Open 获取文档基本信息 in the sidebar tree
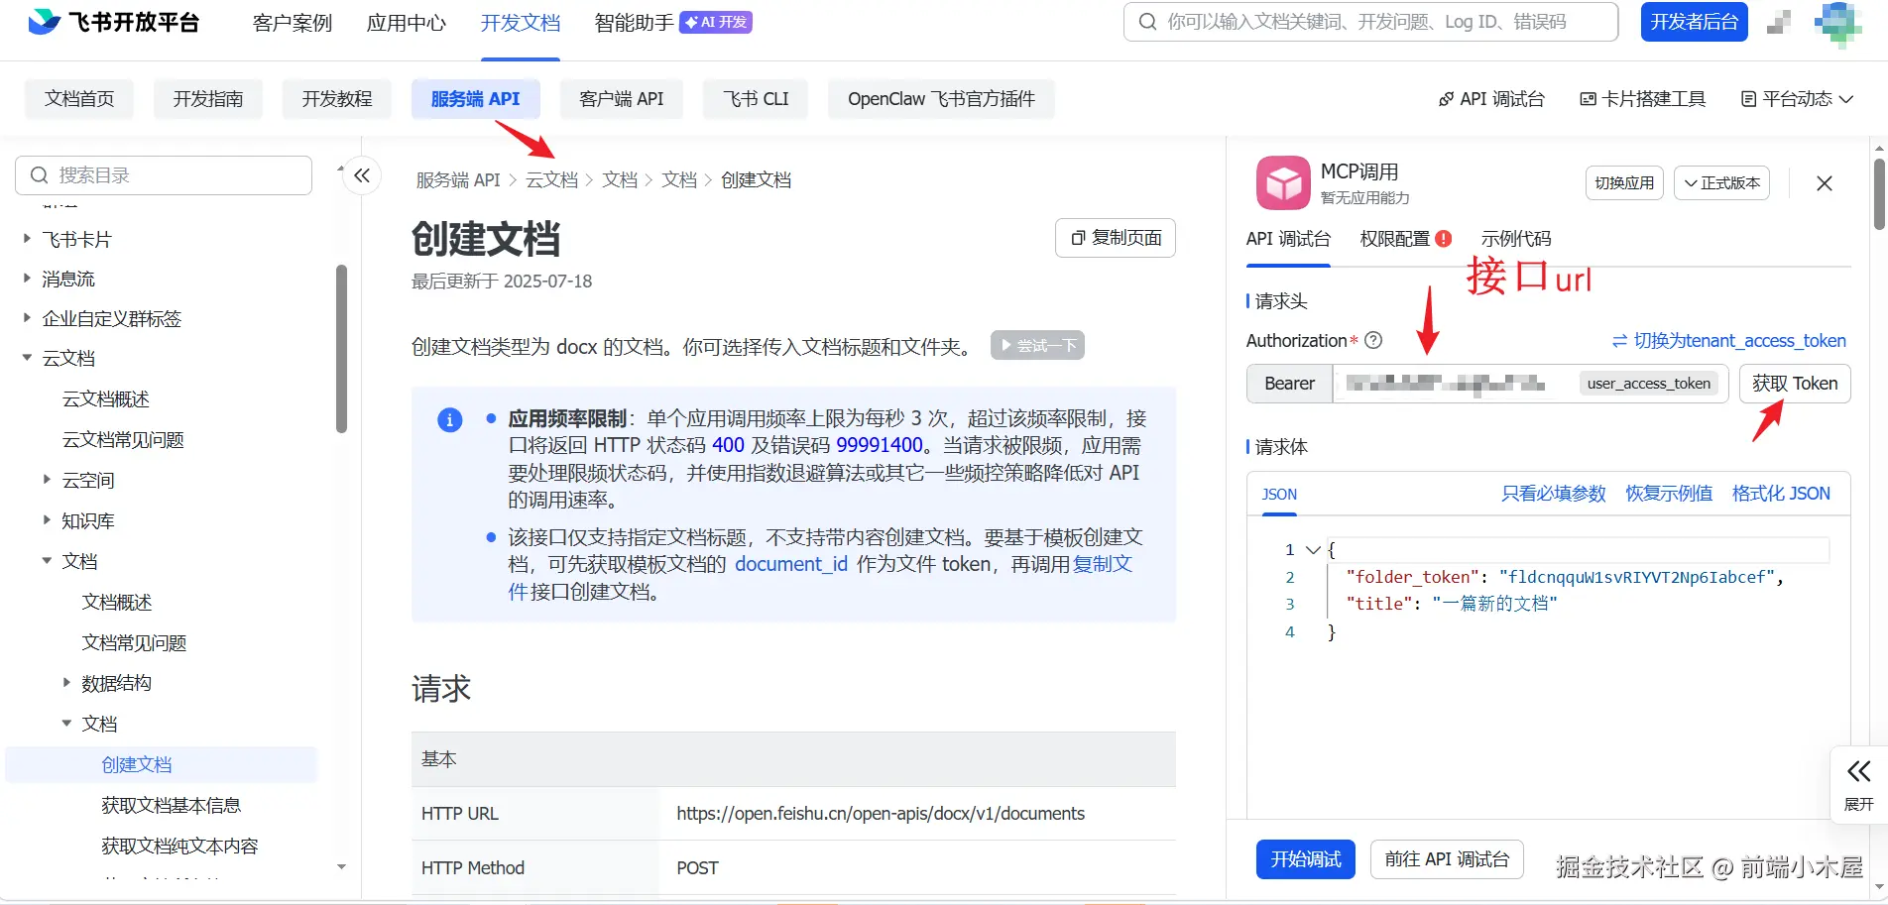Viewport: 1888px width, 905px height. [x=172, y=805]
